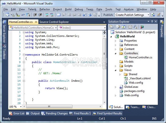
Task: Expand the Shared folder node
Action: pyautogui.click(x=120, y=74)
